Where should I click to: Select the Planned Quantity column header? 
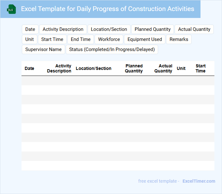[134, 68]
